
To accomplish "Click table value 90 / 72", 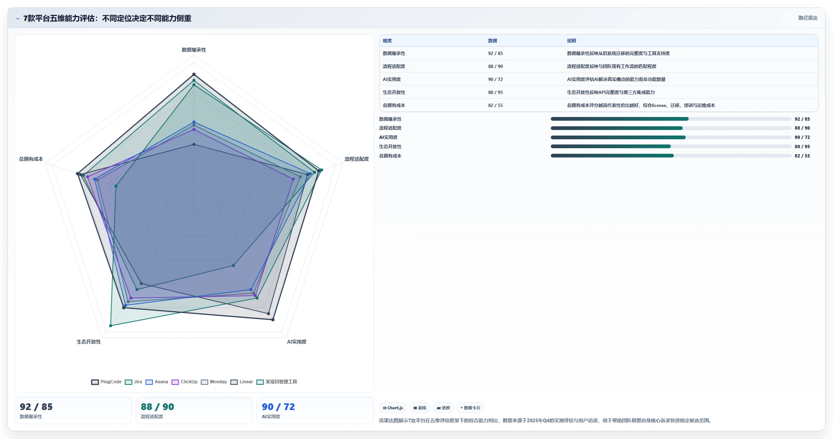I will [x=495, y=79].
